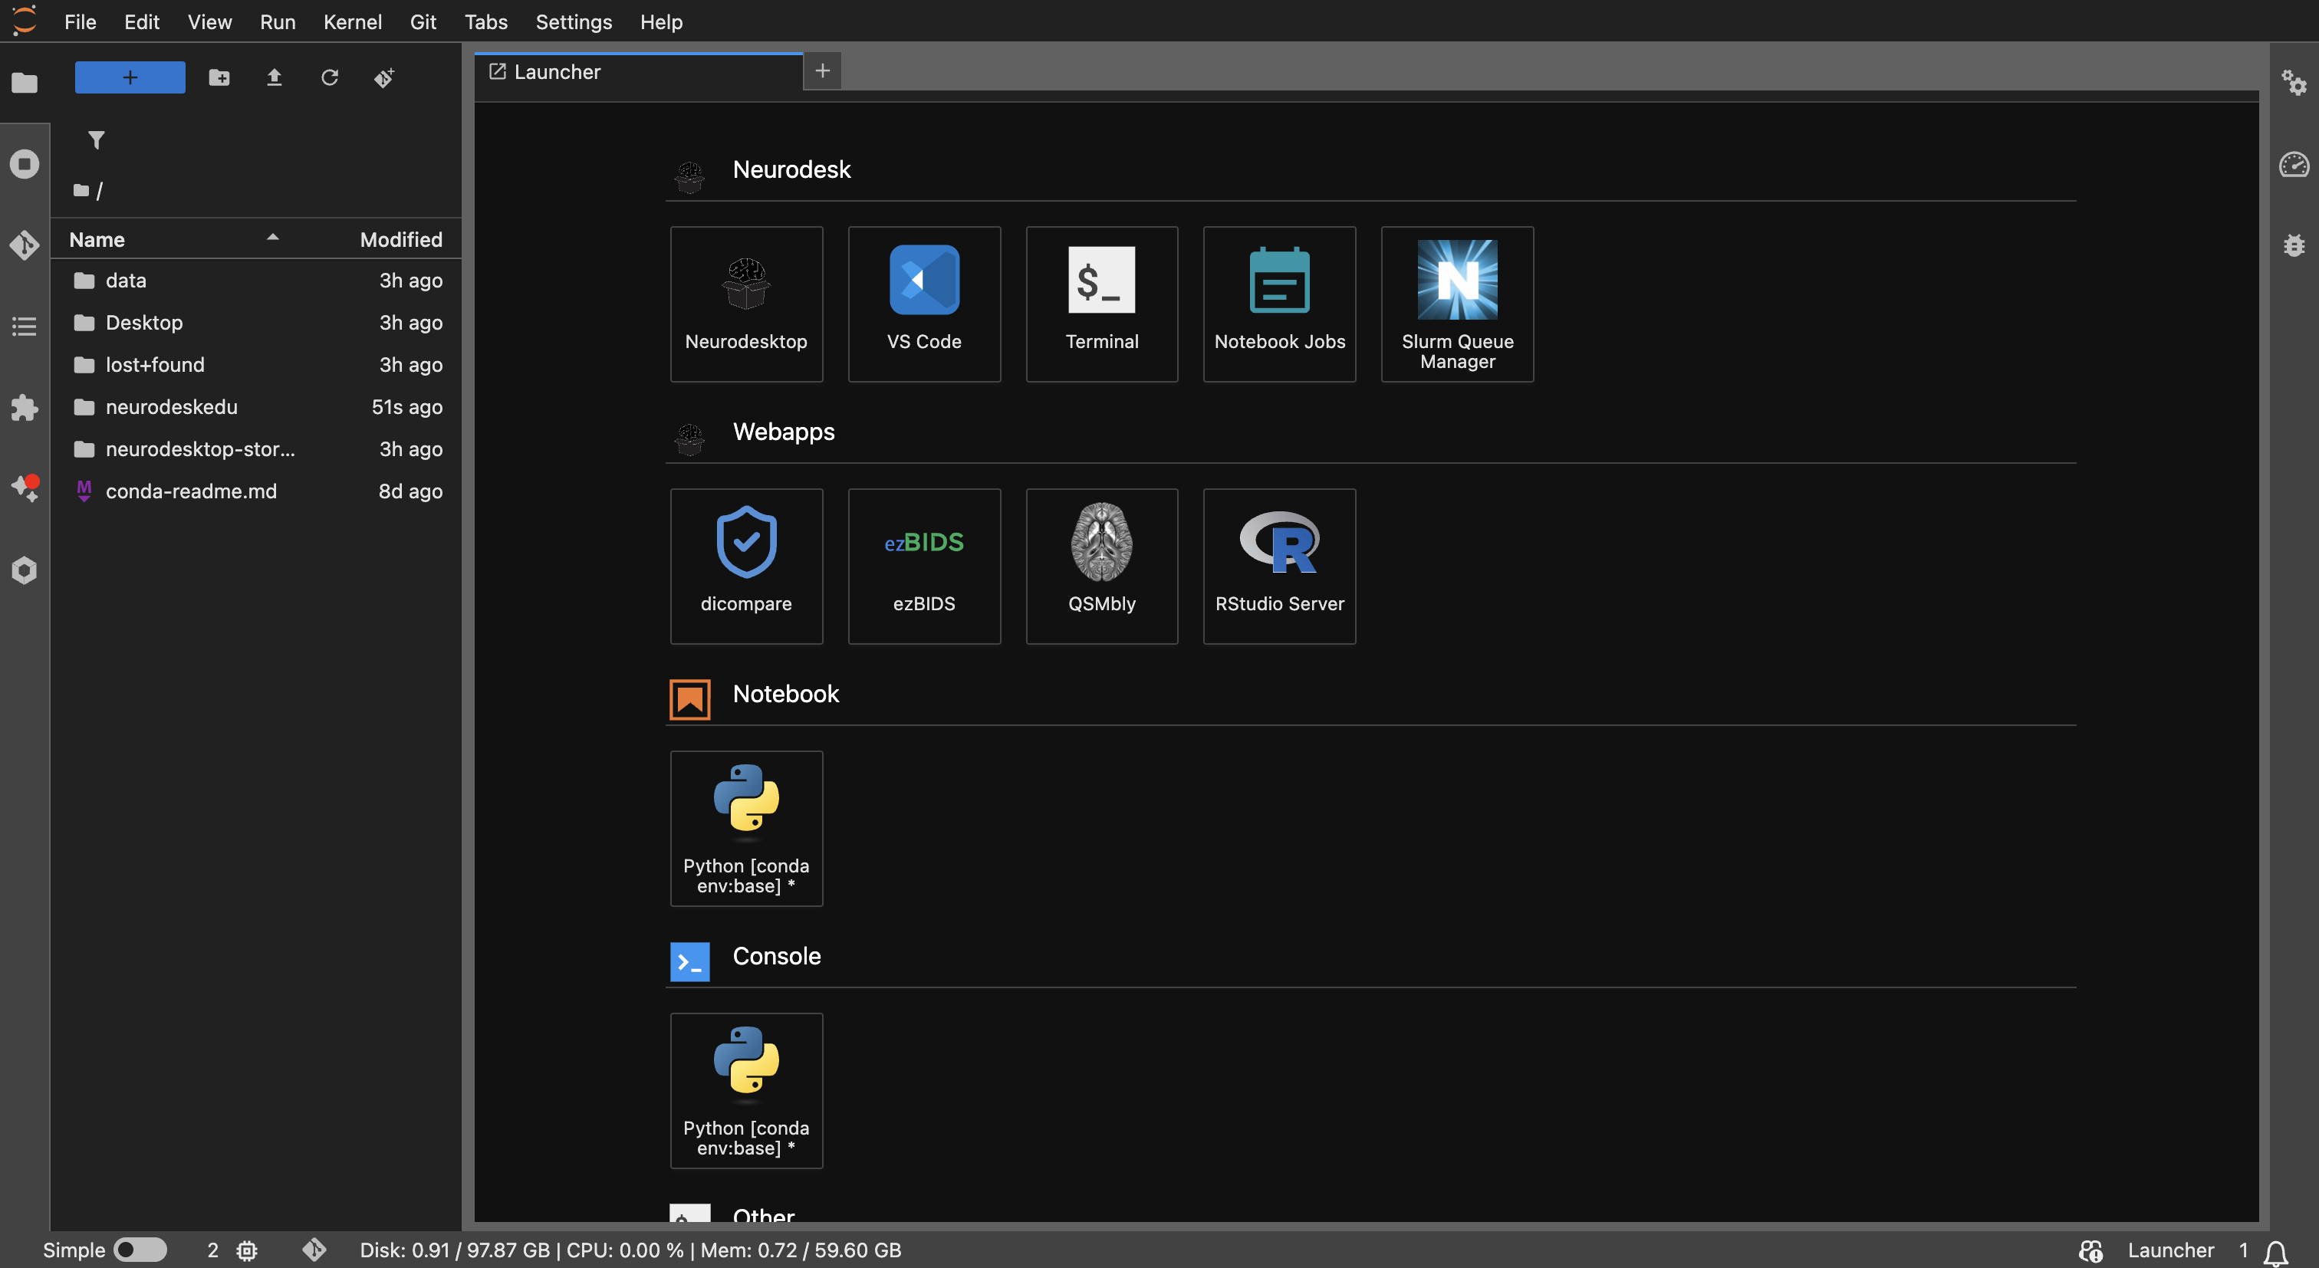
Task: Open the hexagon sidebar panel icon
Action: (25, 570)
